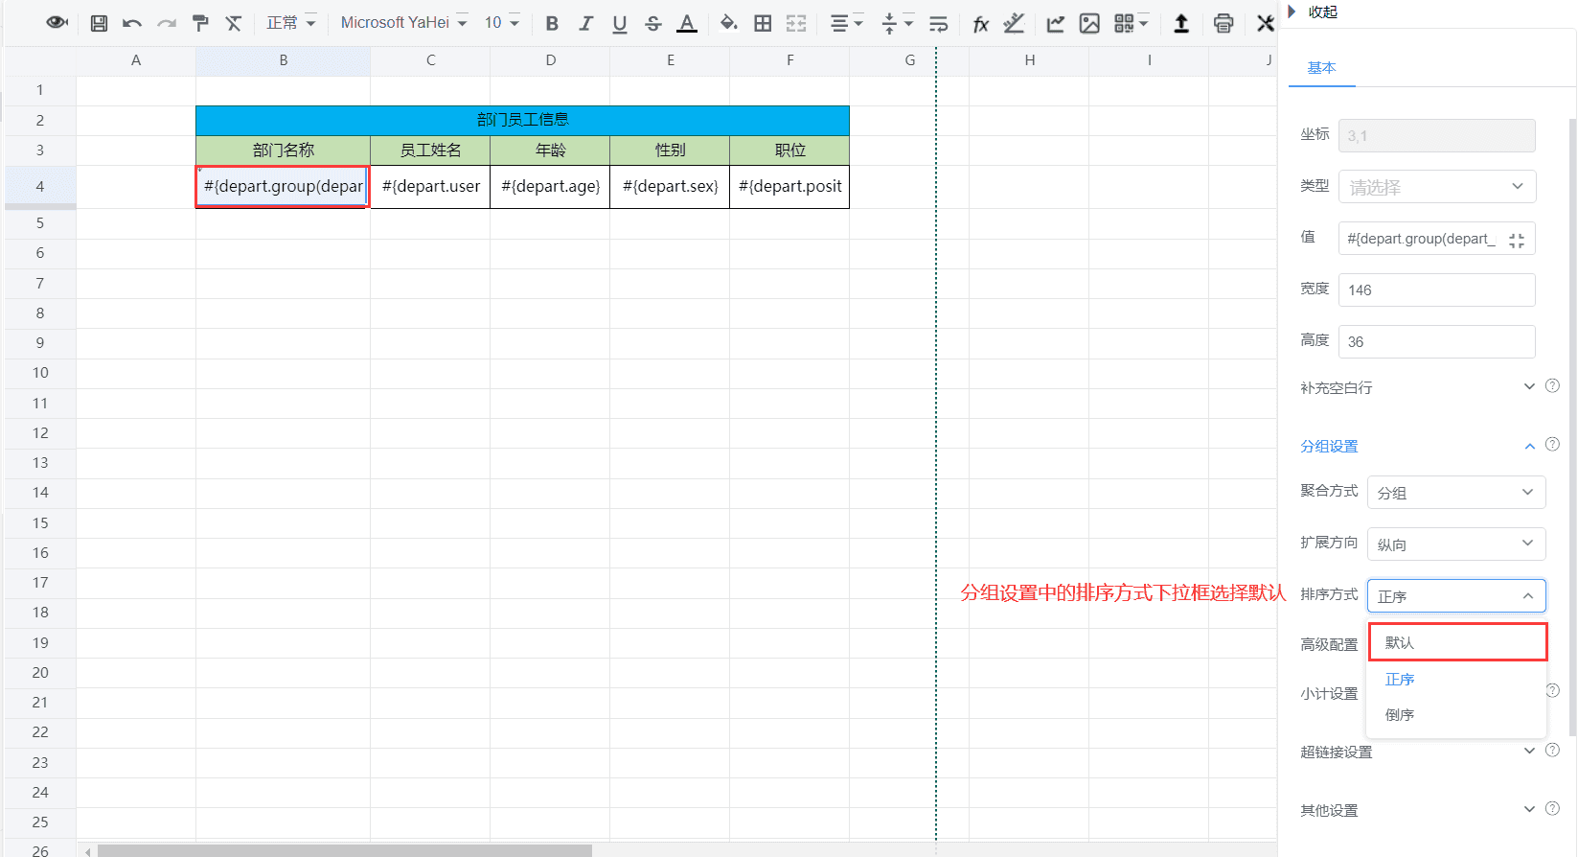Screen dimensions: 1578x857
Task: Toggle text wrap in cell
Action: [939, 23]
